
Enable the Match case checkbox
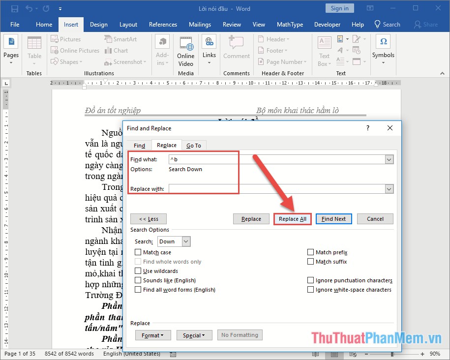pos(138,252)
